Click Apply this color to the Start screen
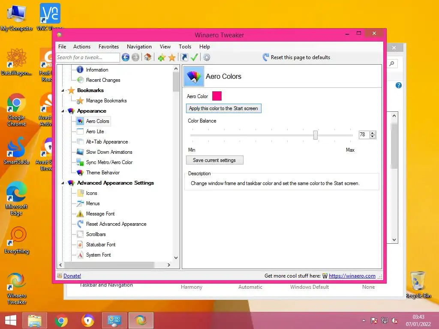The width and height of the screenshot is (439, 329). (x=224, y=108)
